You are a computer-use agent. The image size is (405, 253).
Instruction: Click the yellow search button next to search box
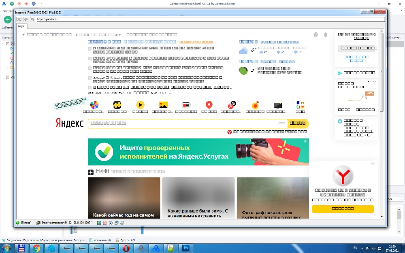pyautogui.click(x=298, y=123)
